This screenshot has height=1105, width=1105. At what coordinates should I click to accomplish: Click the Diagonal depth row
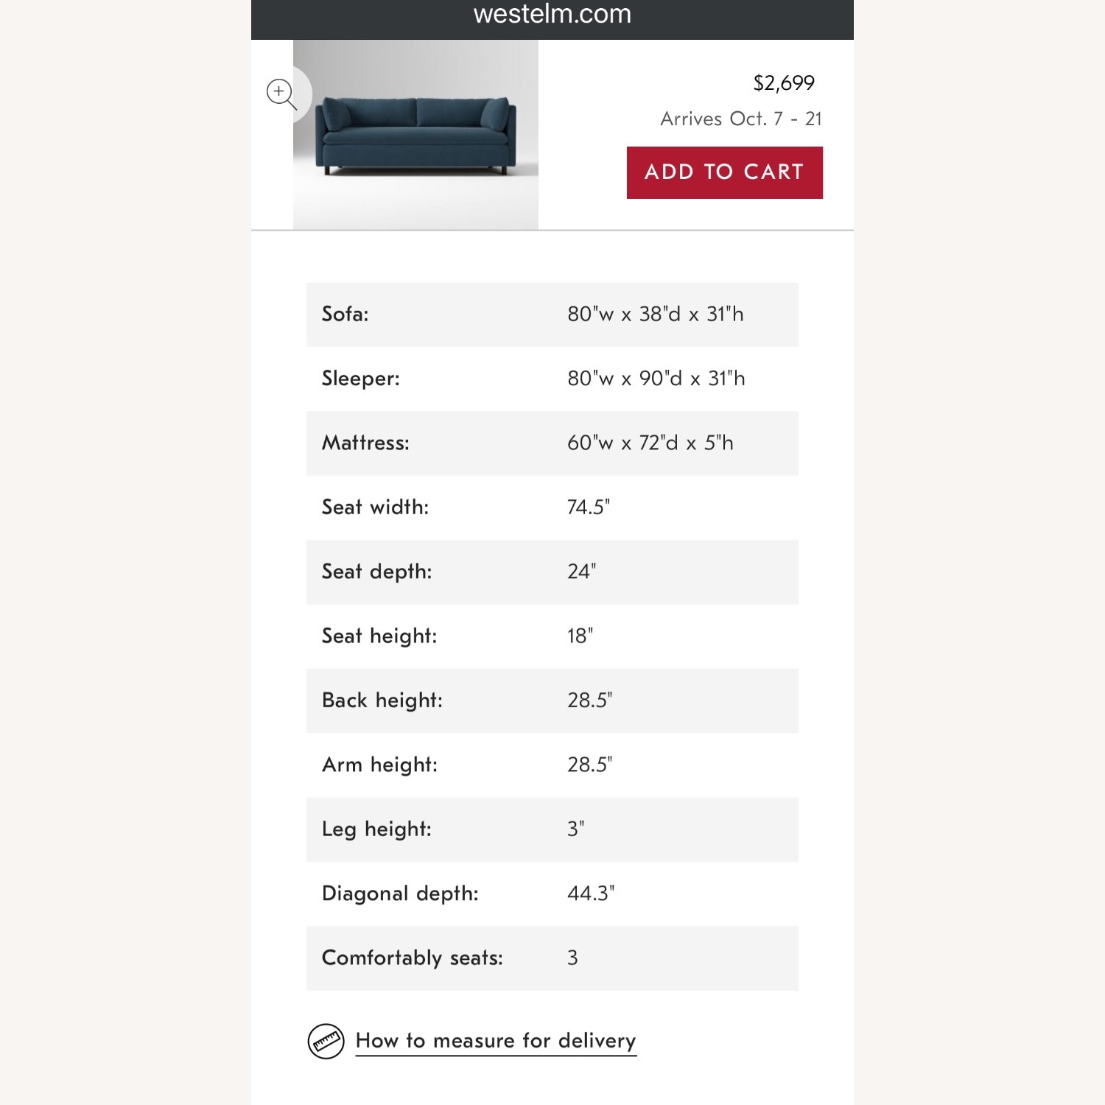pos(552,894)
